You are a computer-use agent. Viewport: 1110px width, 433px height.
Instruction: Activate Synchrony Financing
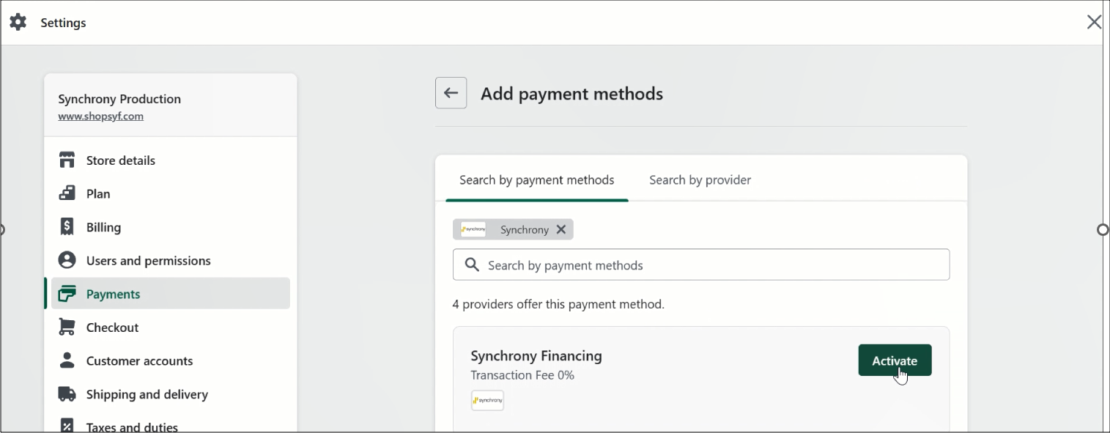(895, 360)
